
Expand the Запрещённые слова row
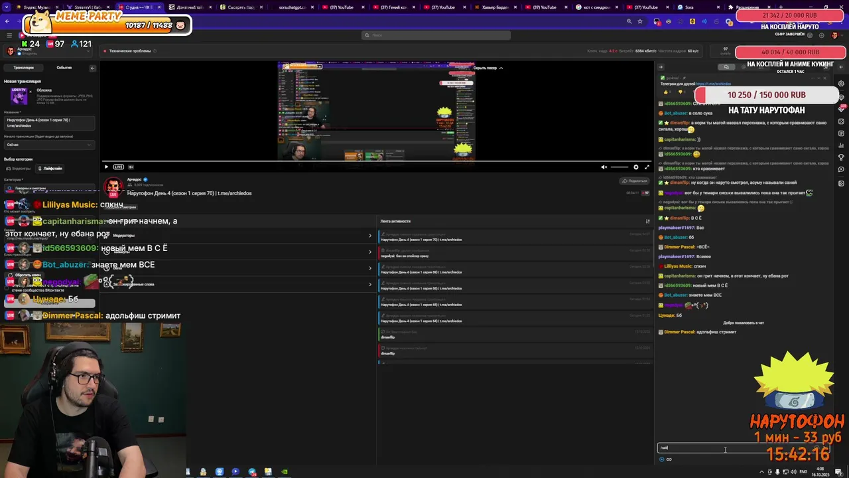239,284
